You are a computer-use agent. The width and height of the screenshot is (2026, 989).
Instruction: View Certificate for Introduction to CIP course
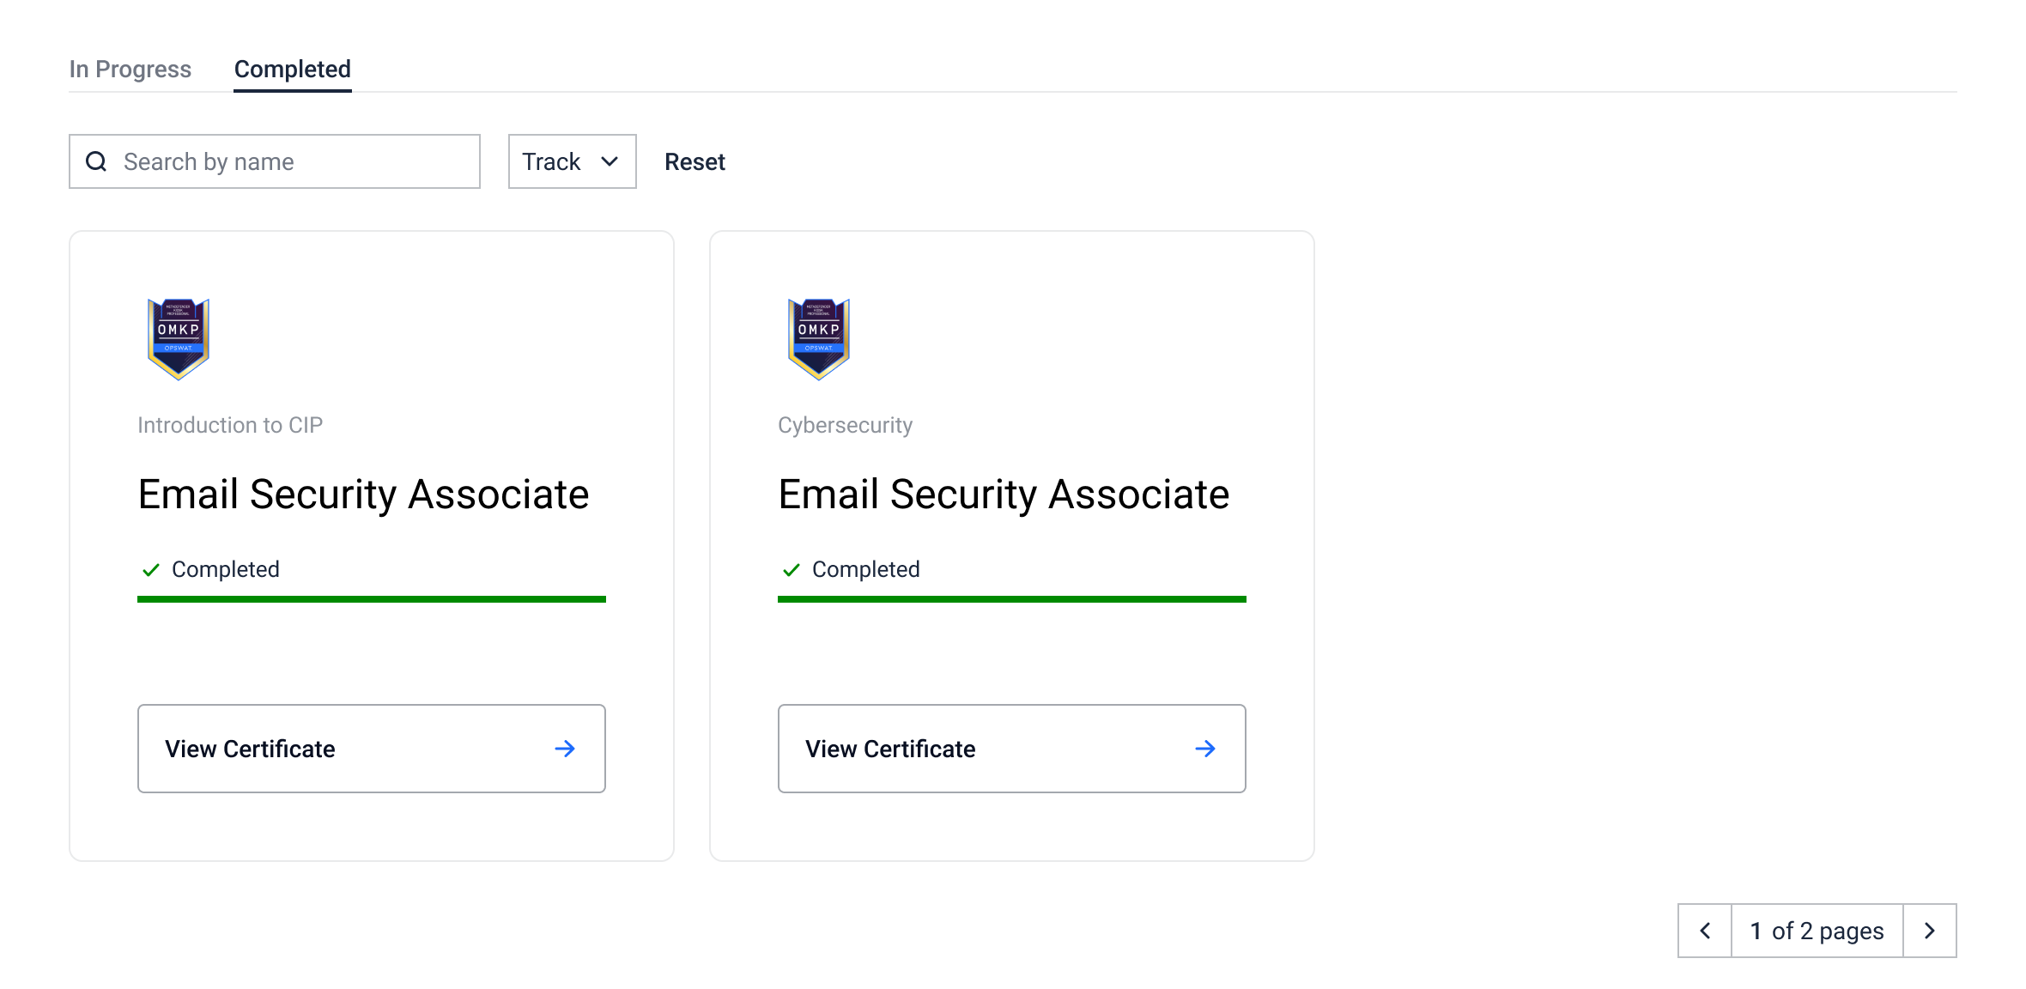(x=371, y=749)
